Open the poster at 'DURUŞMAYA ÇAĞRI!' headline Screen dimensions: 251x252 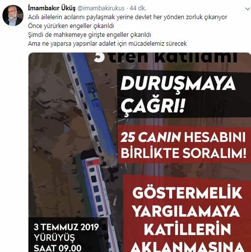point(178,95)
